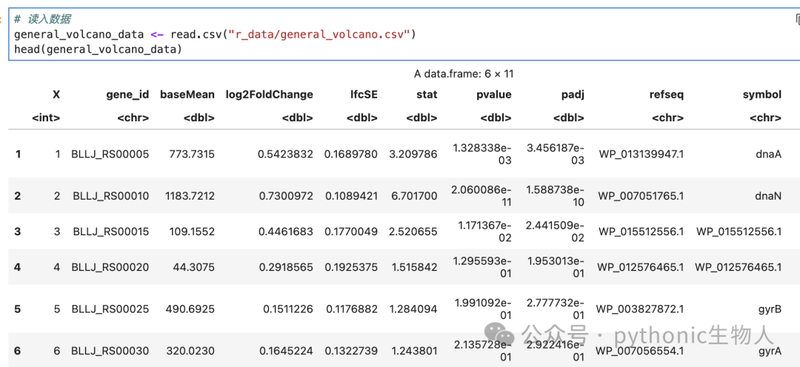Click lfcSE value 0.1322739
This screenshot has width=800, height=367.
(x=351, y=351)
